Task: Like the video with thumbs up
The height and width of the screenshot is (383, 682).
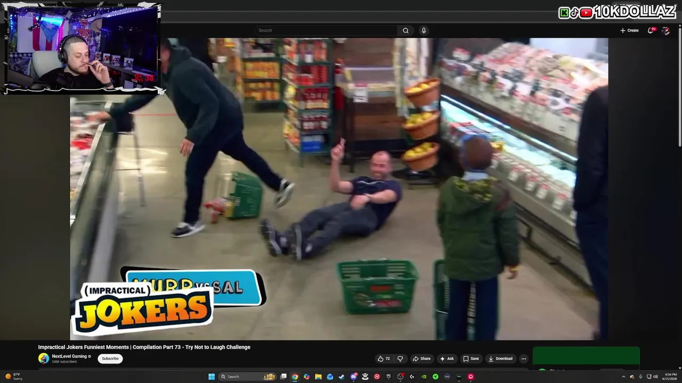Action: 384,359
